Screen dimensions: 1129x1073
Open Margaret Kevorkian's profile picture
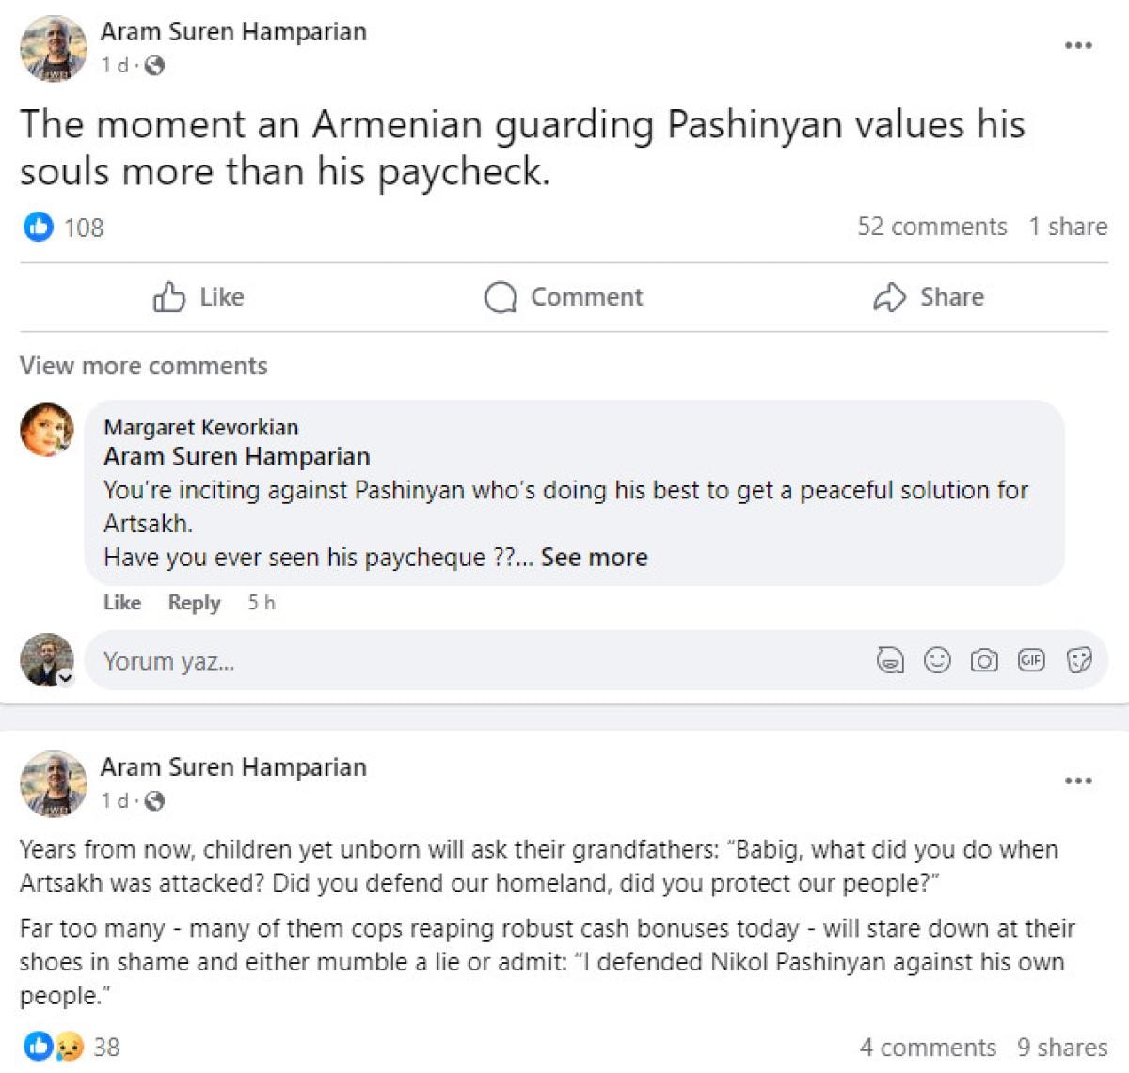pyautogui.click(x=47, y=430)
